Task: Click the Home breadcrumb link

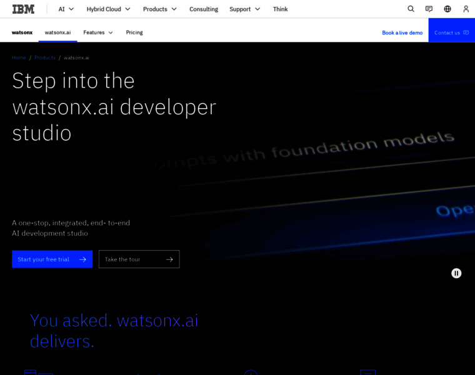Action: [x=19, y=57]
